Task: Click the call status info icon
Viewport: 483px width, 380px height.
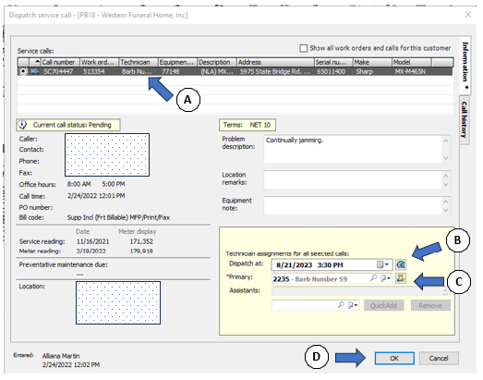Action: (22, 125)
